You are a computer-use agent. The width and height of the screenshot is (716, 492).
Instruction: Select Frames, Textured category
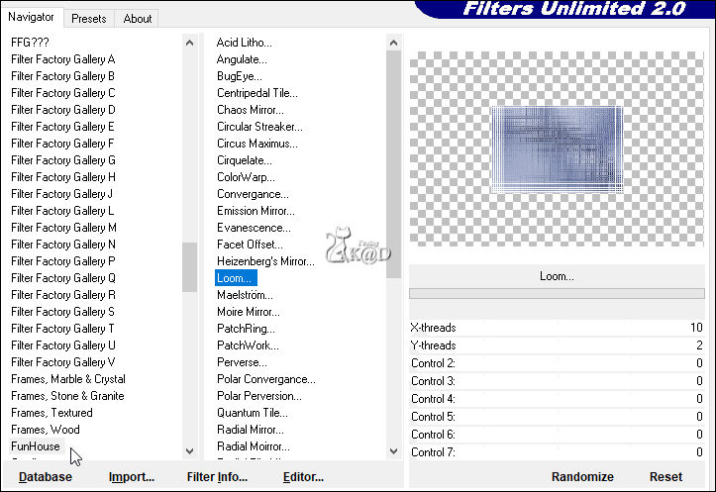(x=51, y=413)
